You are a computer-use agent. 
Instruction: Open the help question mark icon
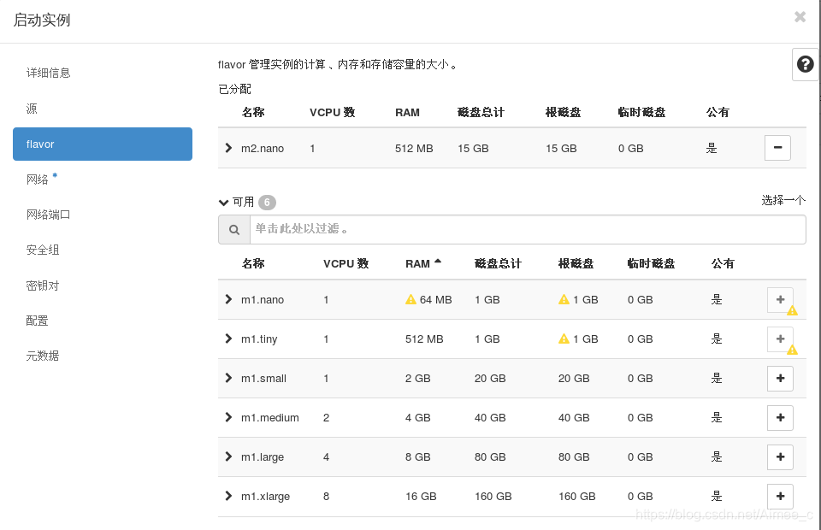[x=805, y=64]
